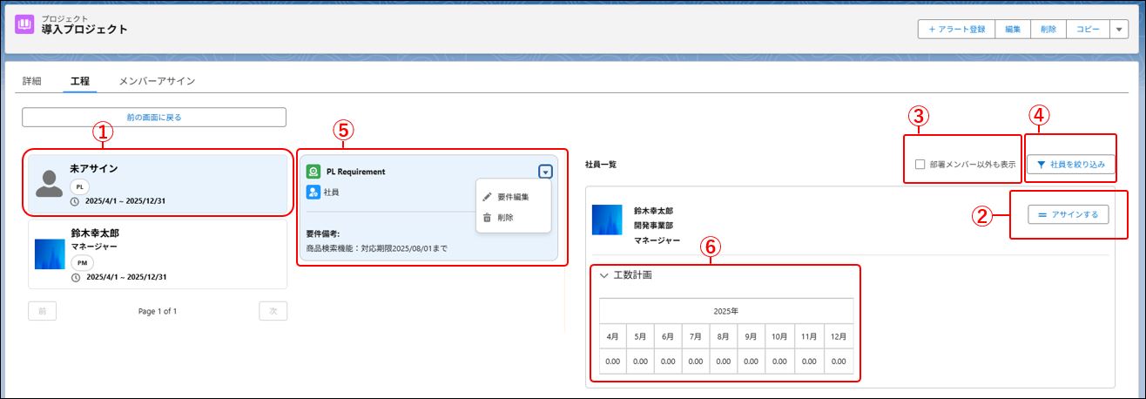The image size is (1146, 399).
Task: Click the 前の画面に戻る button
Action: coord(154,117)
